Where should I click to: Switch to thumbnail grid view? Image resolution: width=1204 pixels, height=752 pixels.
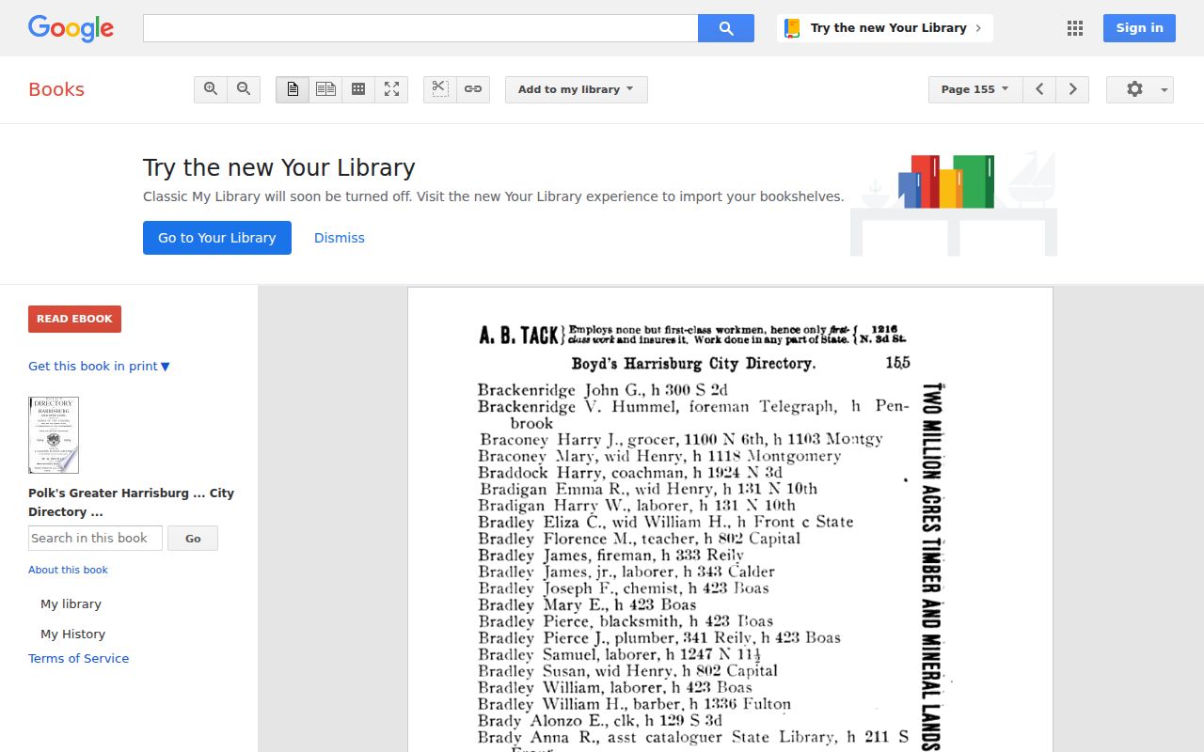pyautogui.click(x=358, y=89)
